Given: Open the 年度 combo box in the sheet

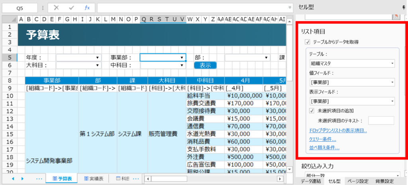Looking at the screenshot, I should pyautogui.click(x=79, y=57).
